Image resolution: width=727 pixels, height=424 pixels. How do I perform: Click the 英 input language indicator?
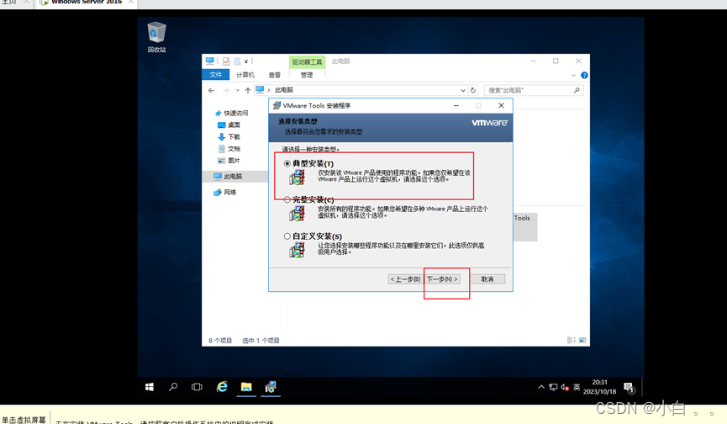(x=577, y=387)
